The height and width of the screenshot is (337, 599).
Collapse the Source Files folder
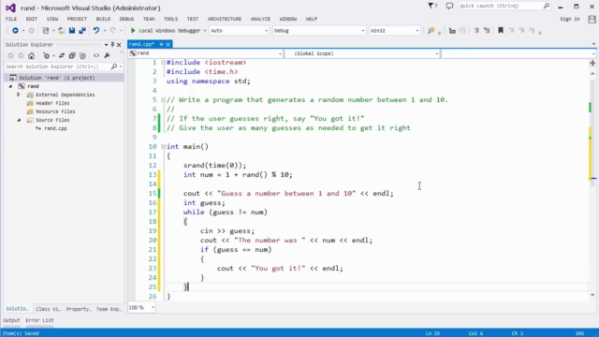pos(19,120)
